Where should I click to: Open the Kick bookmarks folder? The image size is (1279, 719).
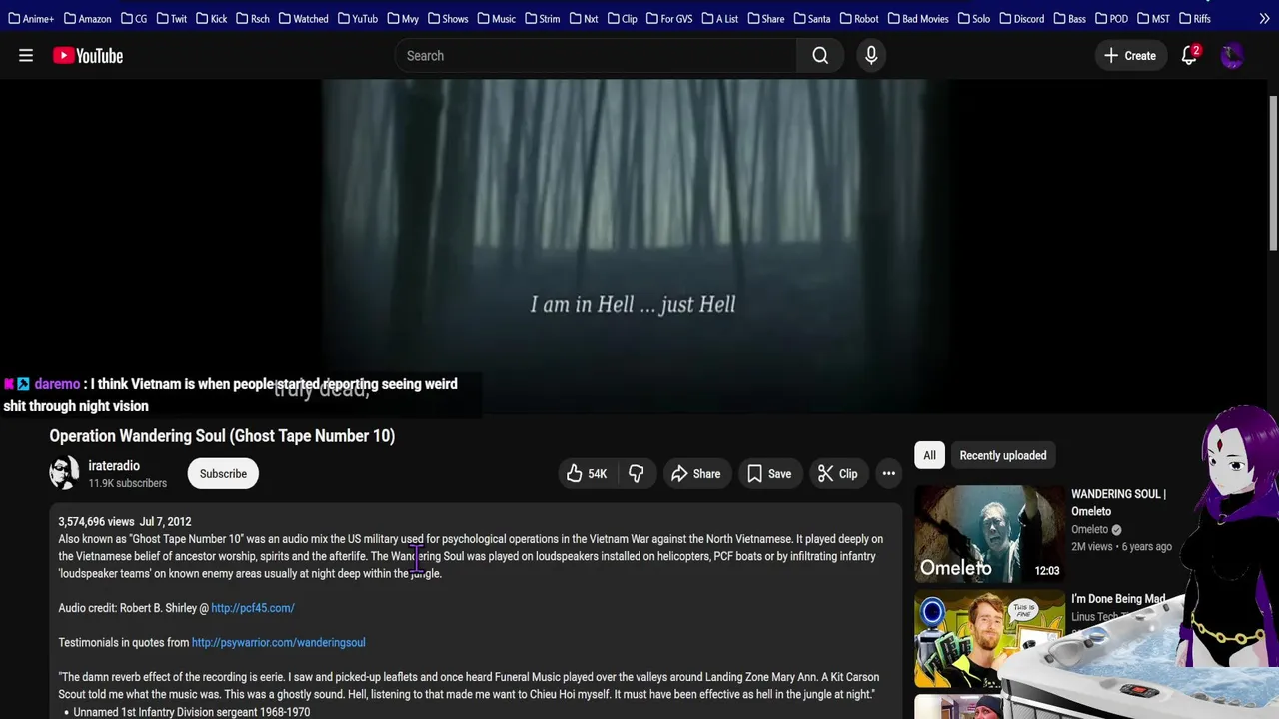pos(211,18)
